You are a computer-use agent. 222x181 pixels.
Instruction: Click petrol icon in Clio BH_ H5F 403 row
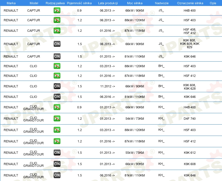tap(57, 66)
